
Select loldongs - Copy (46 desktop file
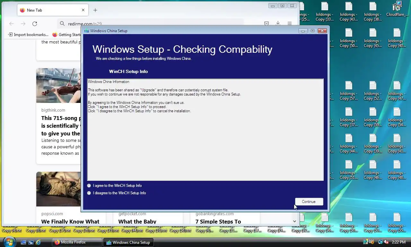pos(373,170)
